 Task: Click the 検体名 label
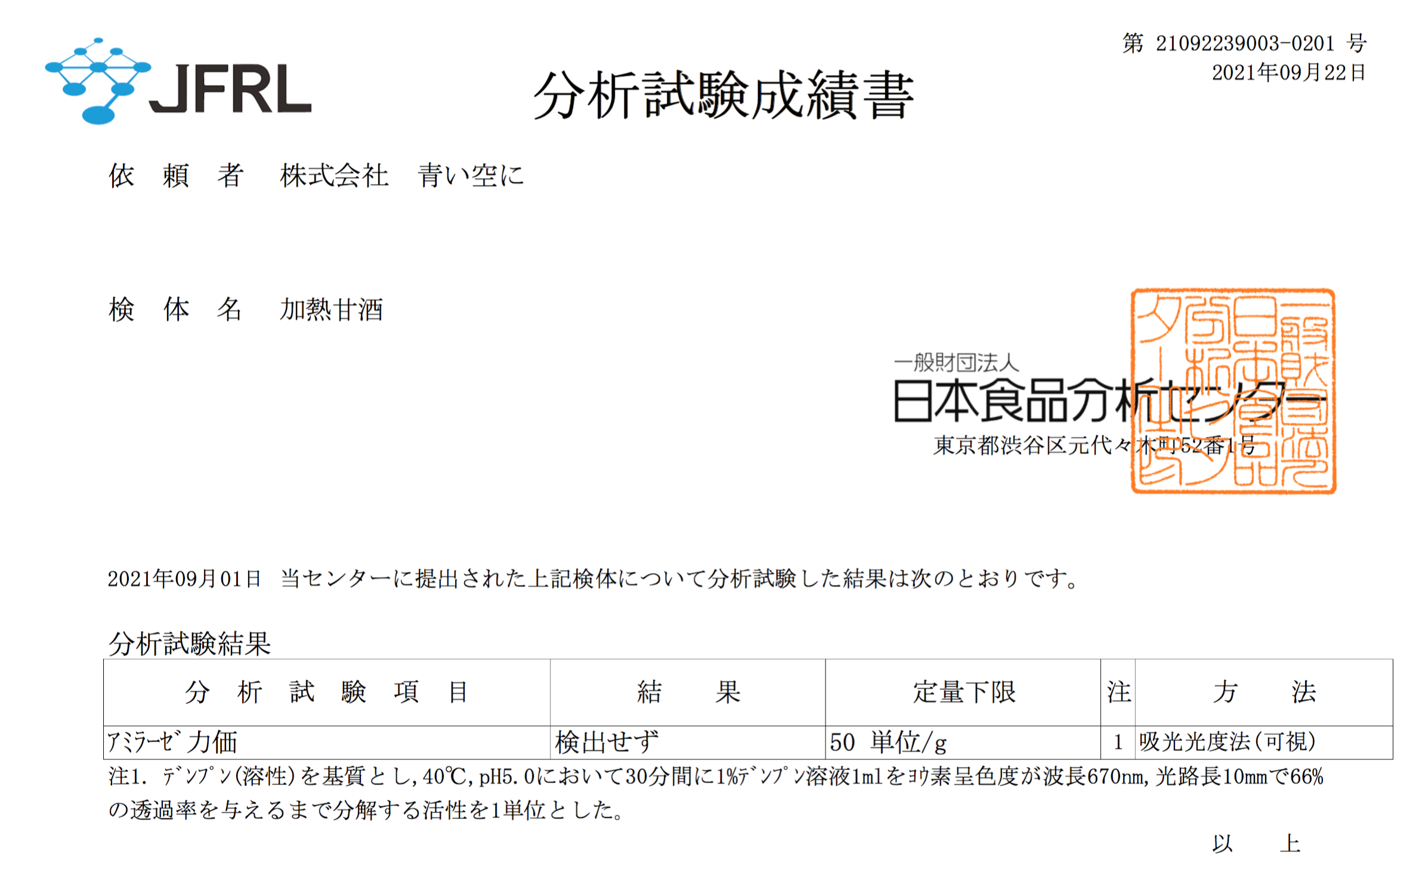tap(175, 310)
